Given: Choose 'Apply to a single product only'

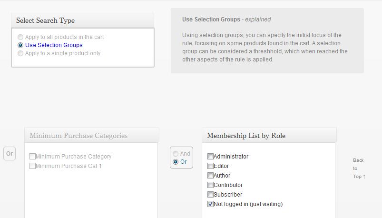Looking at the screenshot, I should coord(20,53).
